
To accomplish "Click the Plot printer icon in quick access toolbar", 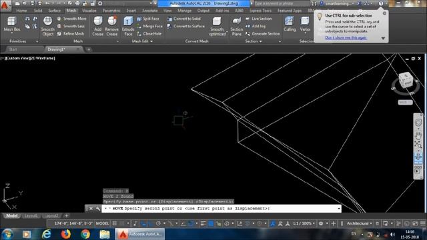I will [77, 3].
